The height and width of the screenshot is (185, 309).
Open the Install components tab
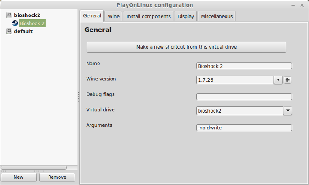[x=148, y=16]
